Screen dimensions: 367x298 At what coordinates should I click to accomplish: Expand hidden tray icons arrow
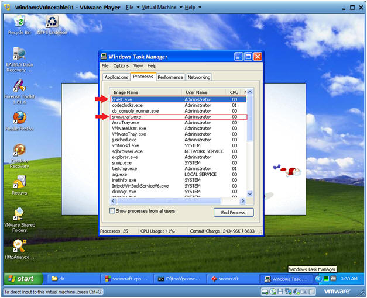click(x=318, y=279)
